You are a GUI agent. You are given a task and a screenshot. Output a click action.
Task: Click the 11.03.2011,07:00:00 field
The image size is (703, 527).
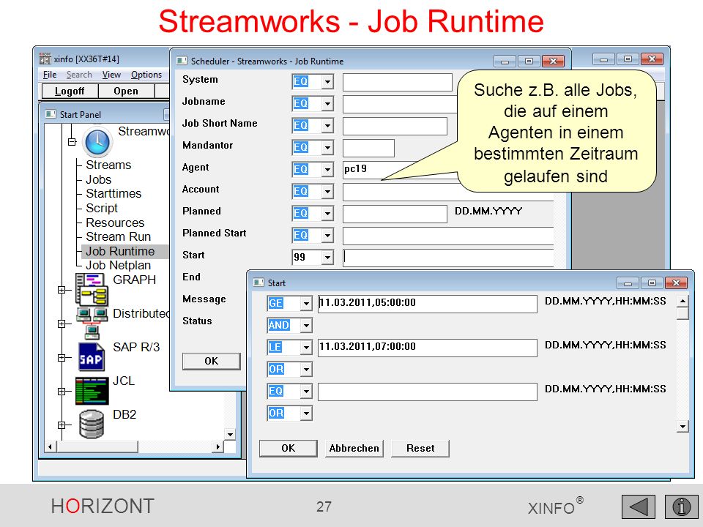(427, 347)
